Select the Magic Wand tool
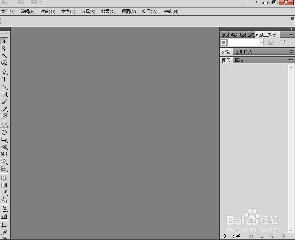Screen dimensions: 295x240 click(4, 56)
